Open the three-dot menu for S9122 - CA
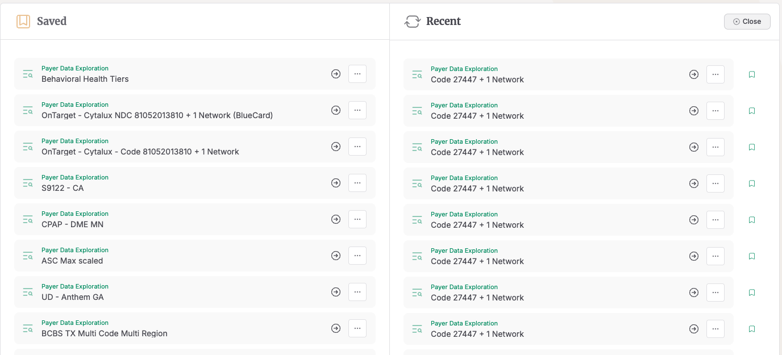Image resolution: width=782 pixels, height=355 pixels. click(x=357, y=183)
